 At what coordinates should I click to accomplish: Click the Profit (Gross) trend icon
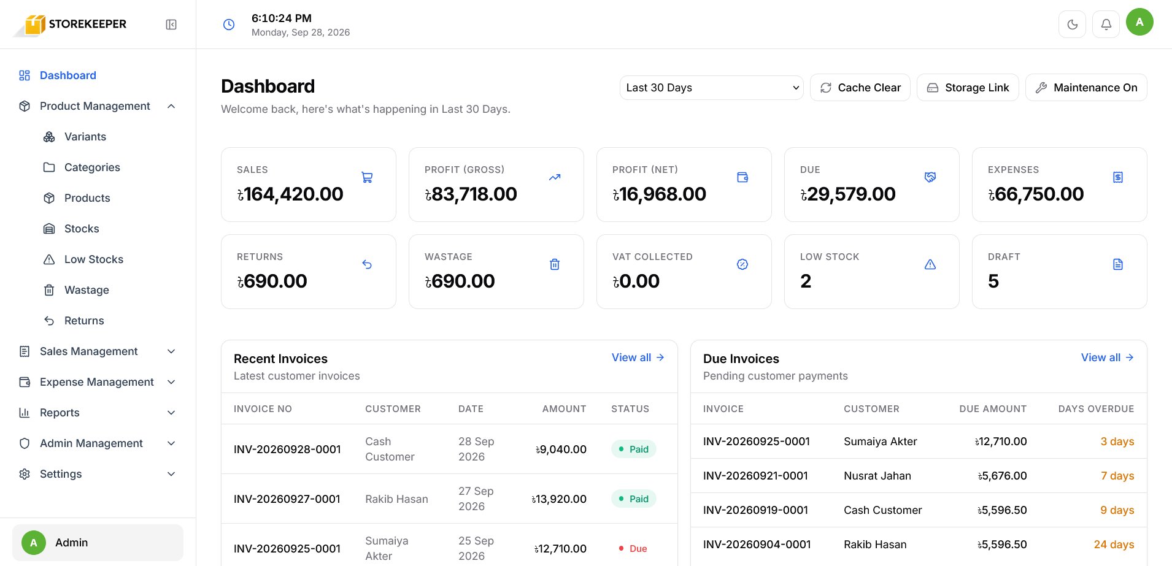pos(555,177)
